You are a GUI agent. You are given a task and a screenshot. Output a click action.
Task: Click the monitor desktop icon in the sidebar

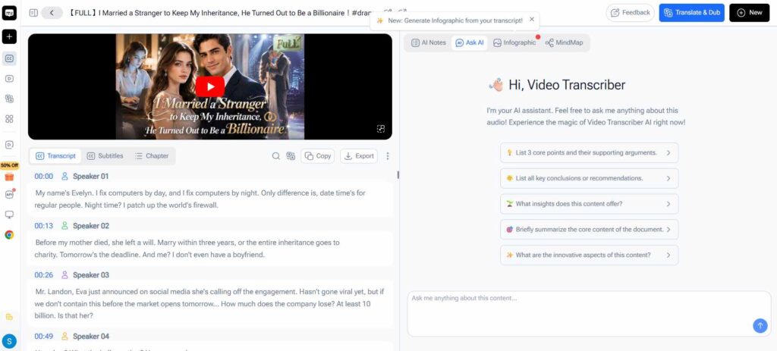click(9, 215)
